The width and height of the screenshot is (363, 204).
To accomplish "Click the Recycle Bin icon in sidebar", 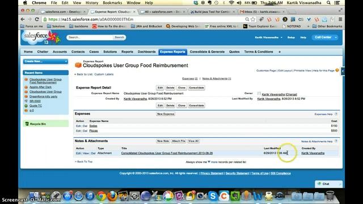I will coord(27,124).
